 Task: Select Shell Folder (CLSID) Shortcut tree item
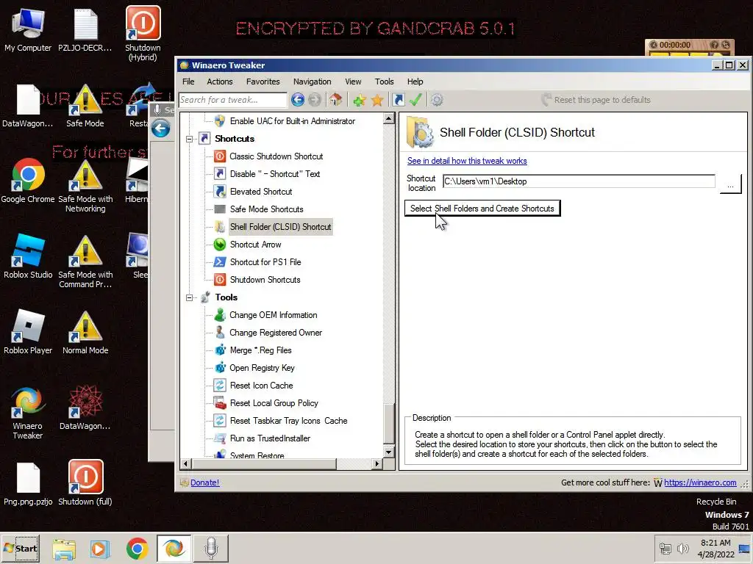280,227
